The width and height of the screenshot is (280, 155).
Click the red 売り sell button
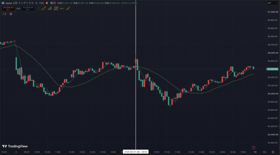pos(8,8)
